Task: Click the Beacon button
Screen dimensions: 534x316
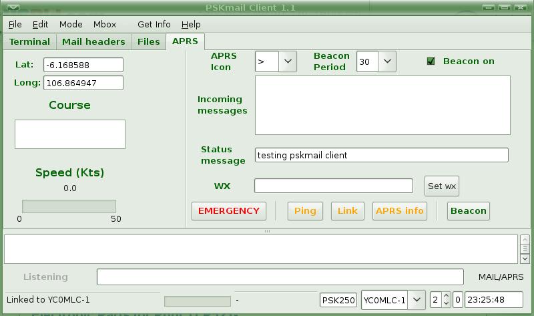Action: 469,211
